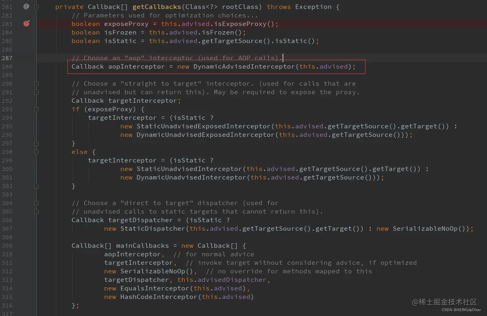Screen dimensions: 487x316
Task: Collapse the getCallbacks method fold on line 281
Action: [36, 7]
